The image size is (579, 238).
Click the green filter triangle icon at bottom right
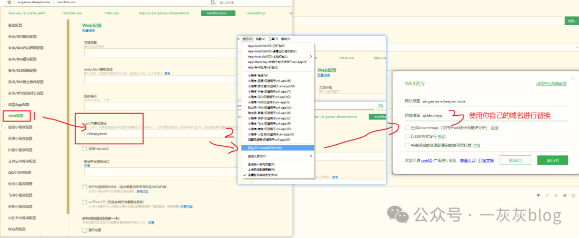pos(539,195)
